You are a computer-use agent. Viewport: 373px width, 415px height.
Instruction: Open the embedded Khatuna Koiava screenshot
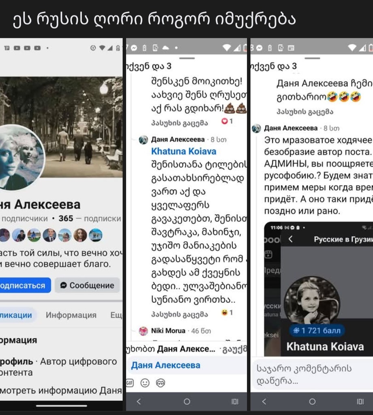[318, 289]
